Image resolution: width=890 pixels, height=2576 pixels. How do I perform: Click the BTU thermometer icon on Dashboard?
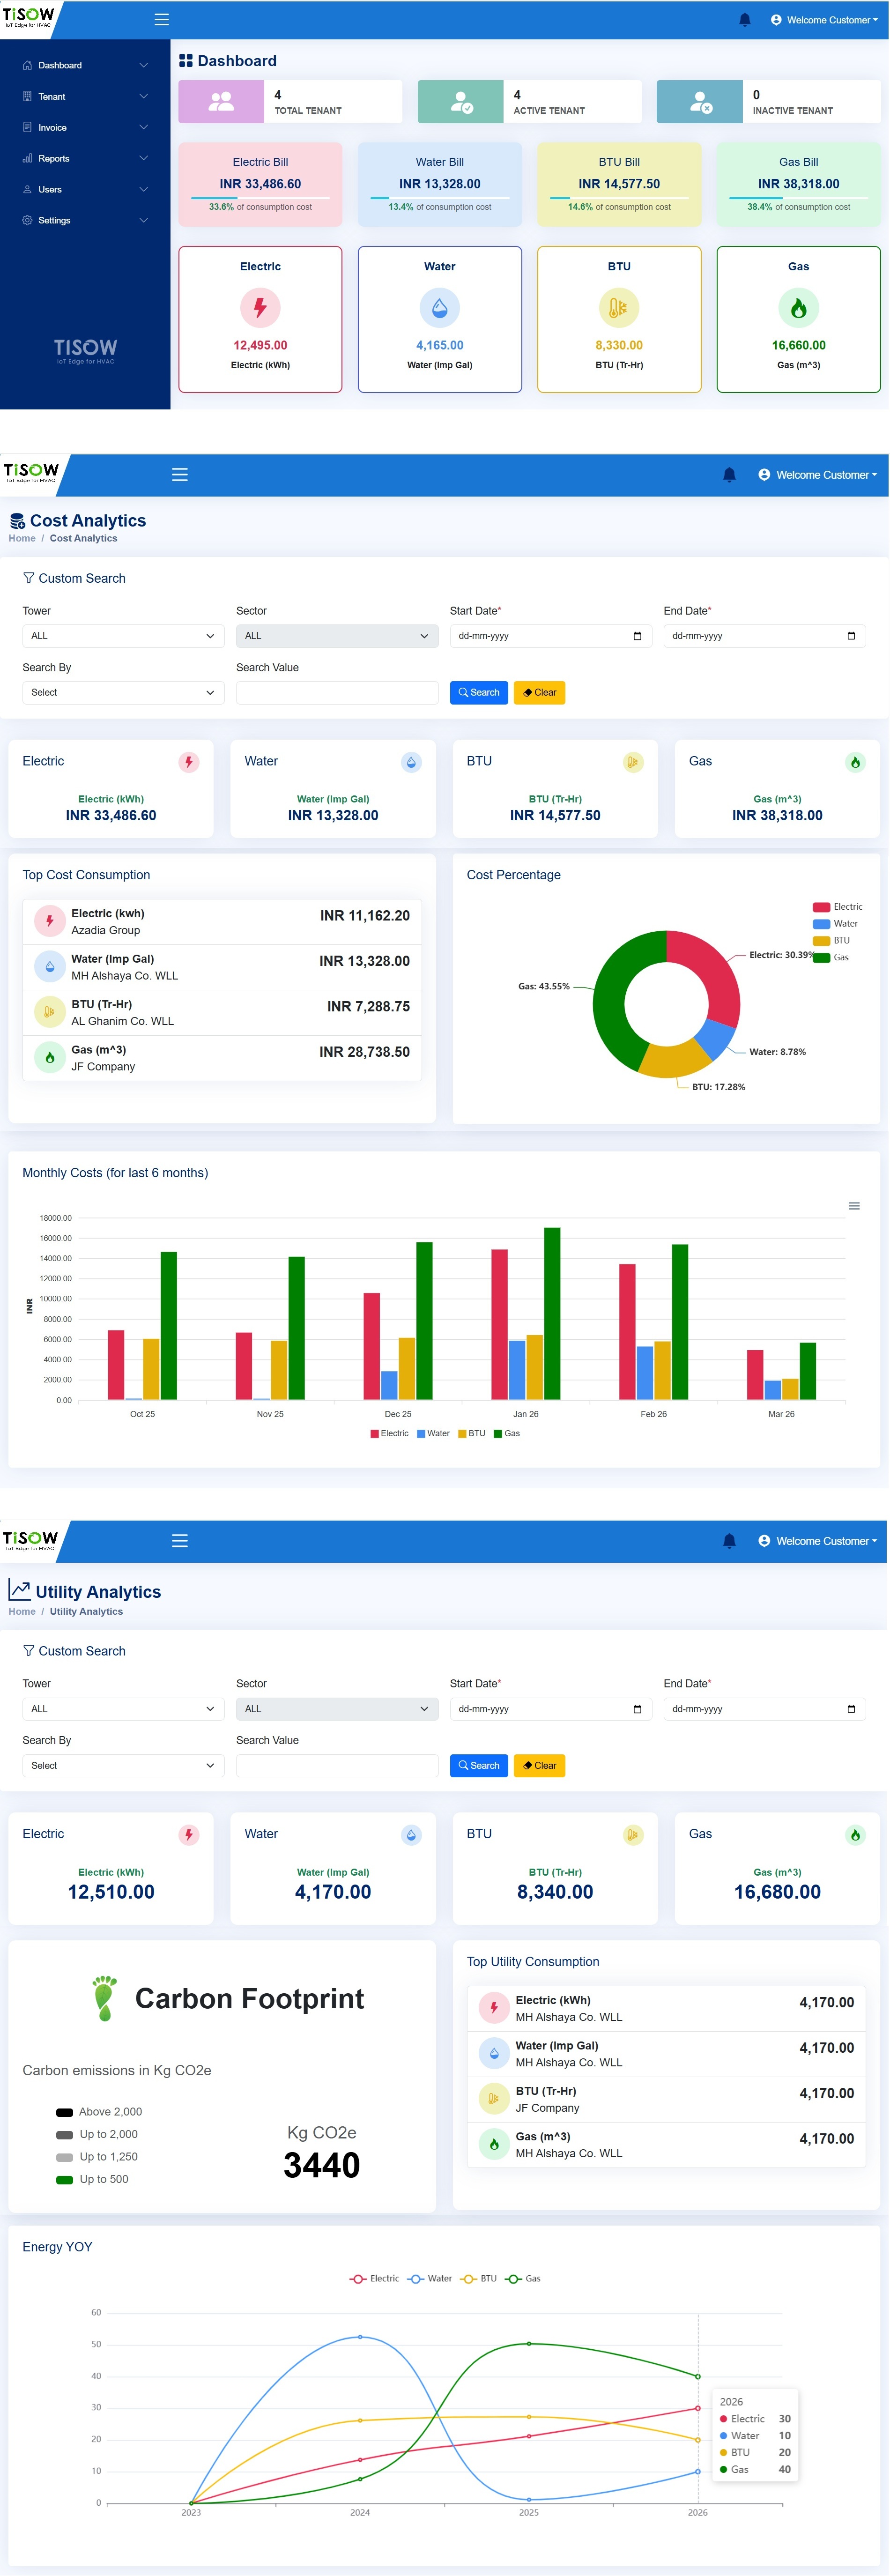[x=619, y=308]
